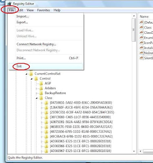Click folder icon of {4658EE7E-F050-11D1 key

pyautogui.click(x=46, y=127)
